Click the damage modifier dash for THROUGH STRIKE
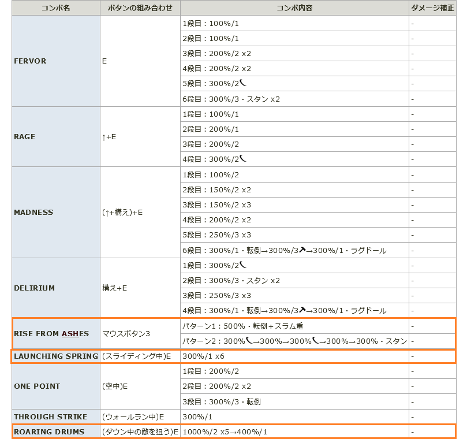The height and width of the screenshot is (439, 467). tap(413, 417)
